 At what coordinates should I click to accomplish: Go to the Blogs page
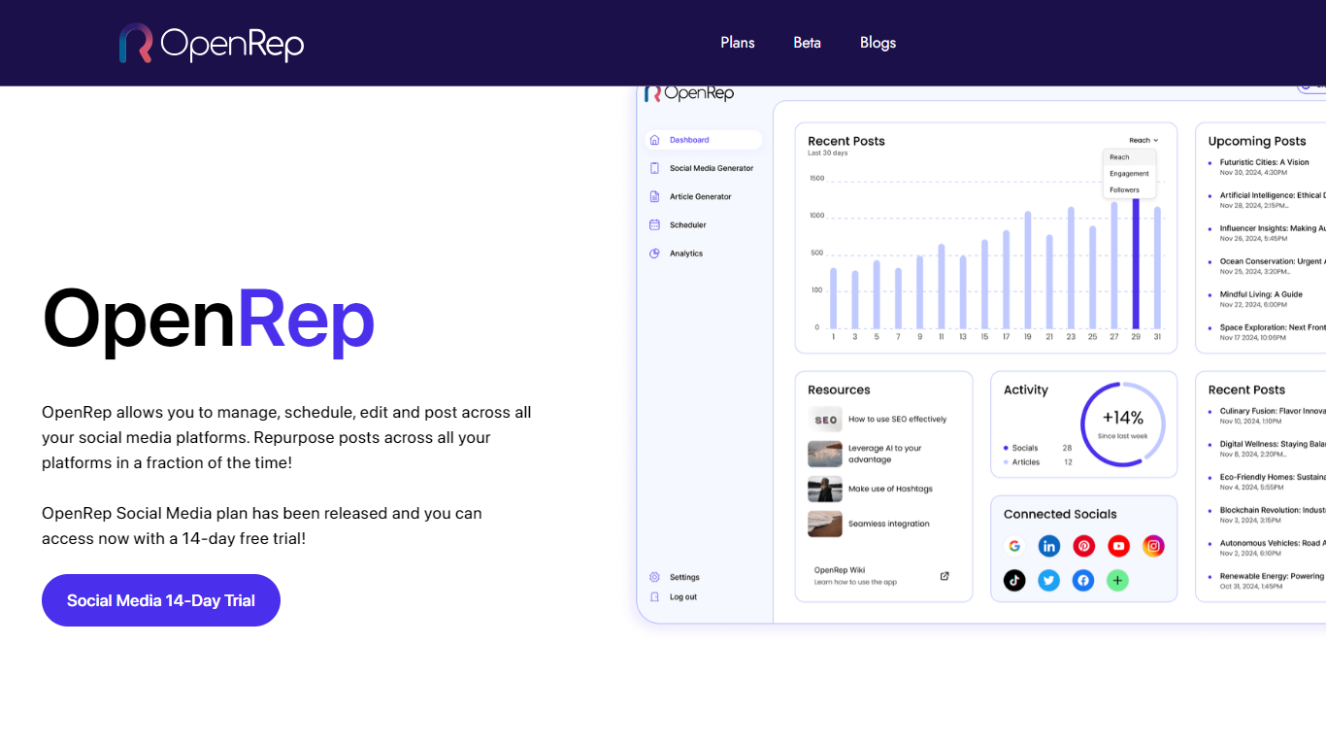point(878,43)
